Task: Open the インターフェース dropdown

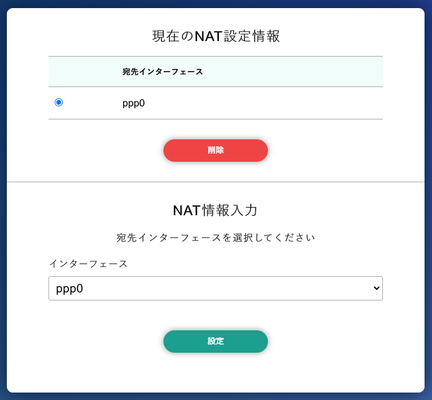Action: (x=215, y=289)
